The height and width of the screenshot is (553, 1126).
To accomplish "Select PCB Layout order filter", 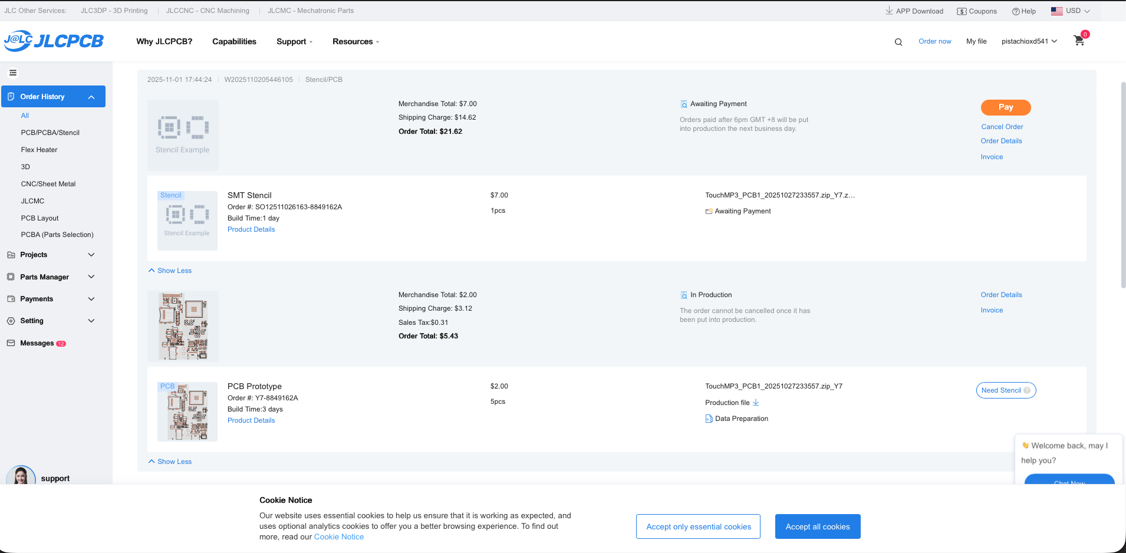I will (x=40, y=218).
